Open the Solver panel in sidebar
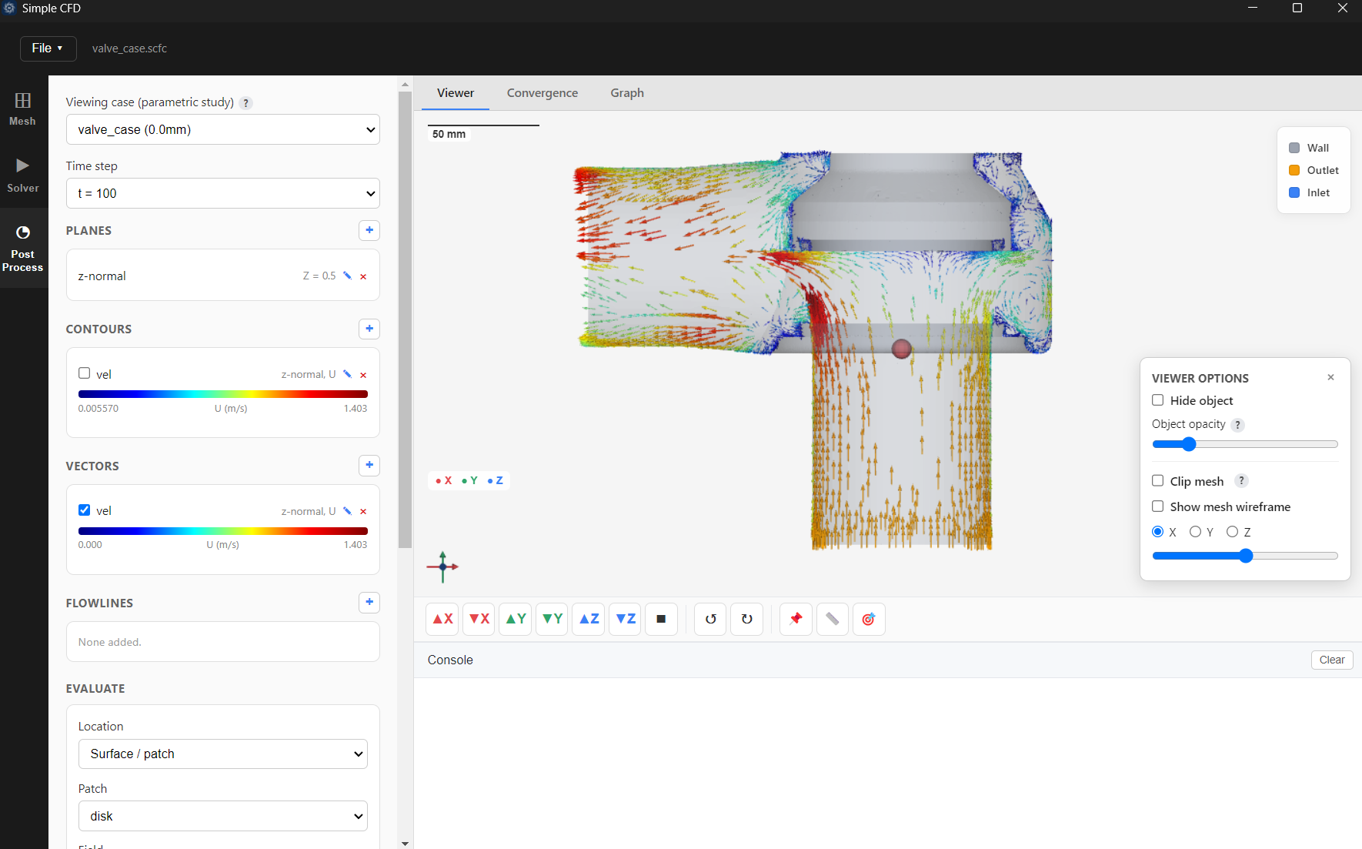The height and width of the screenshot is (849, 1362). pyautogui.click(x=23, y=175)
